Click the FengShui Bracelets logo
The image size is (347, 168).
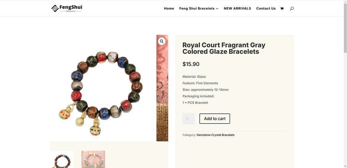click(67, 8)
